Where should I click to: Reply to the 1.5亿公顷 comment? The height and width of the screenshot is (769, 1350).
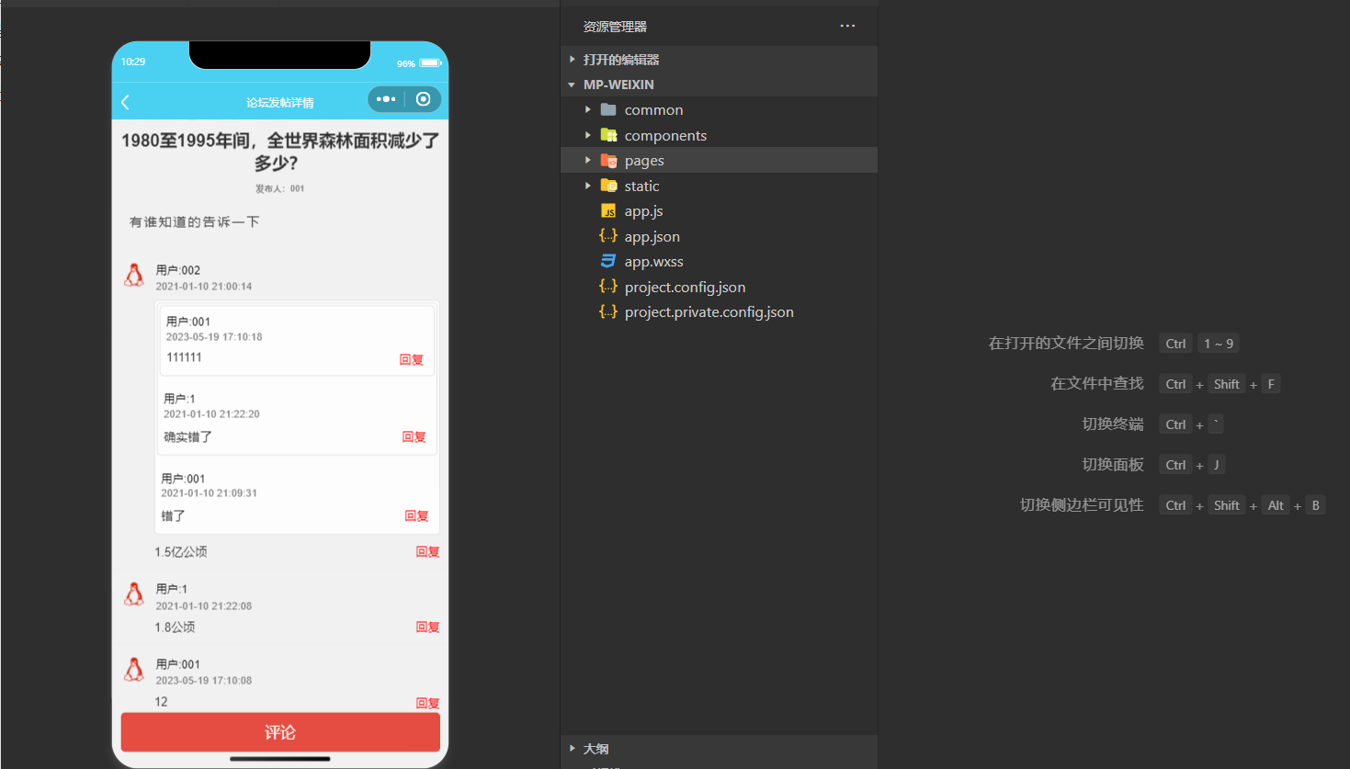[x=428, y=552]
